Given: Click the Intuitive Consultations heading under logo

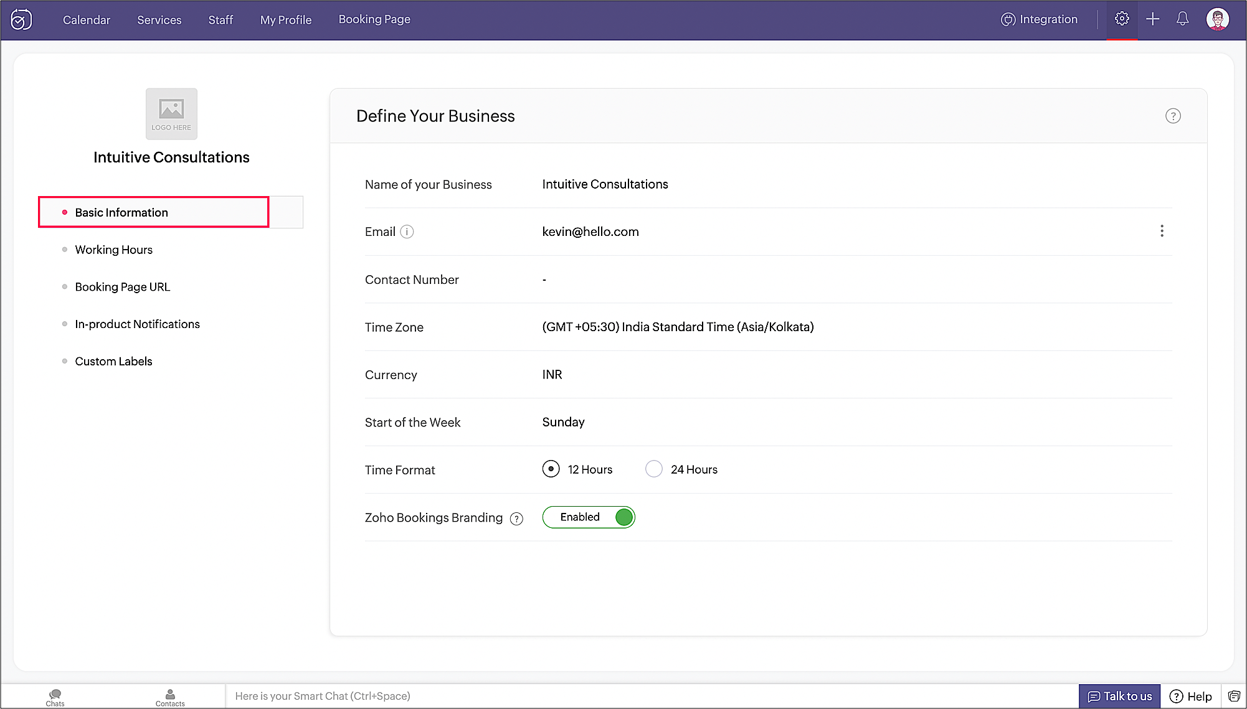Looking at the screenshot, I should (171, 157).
